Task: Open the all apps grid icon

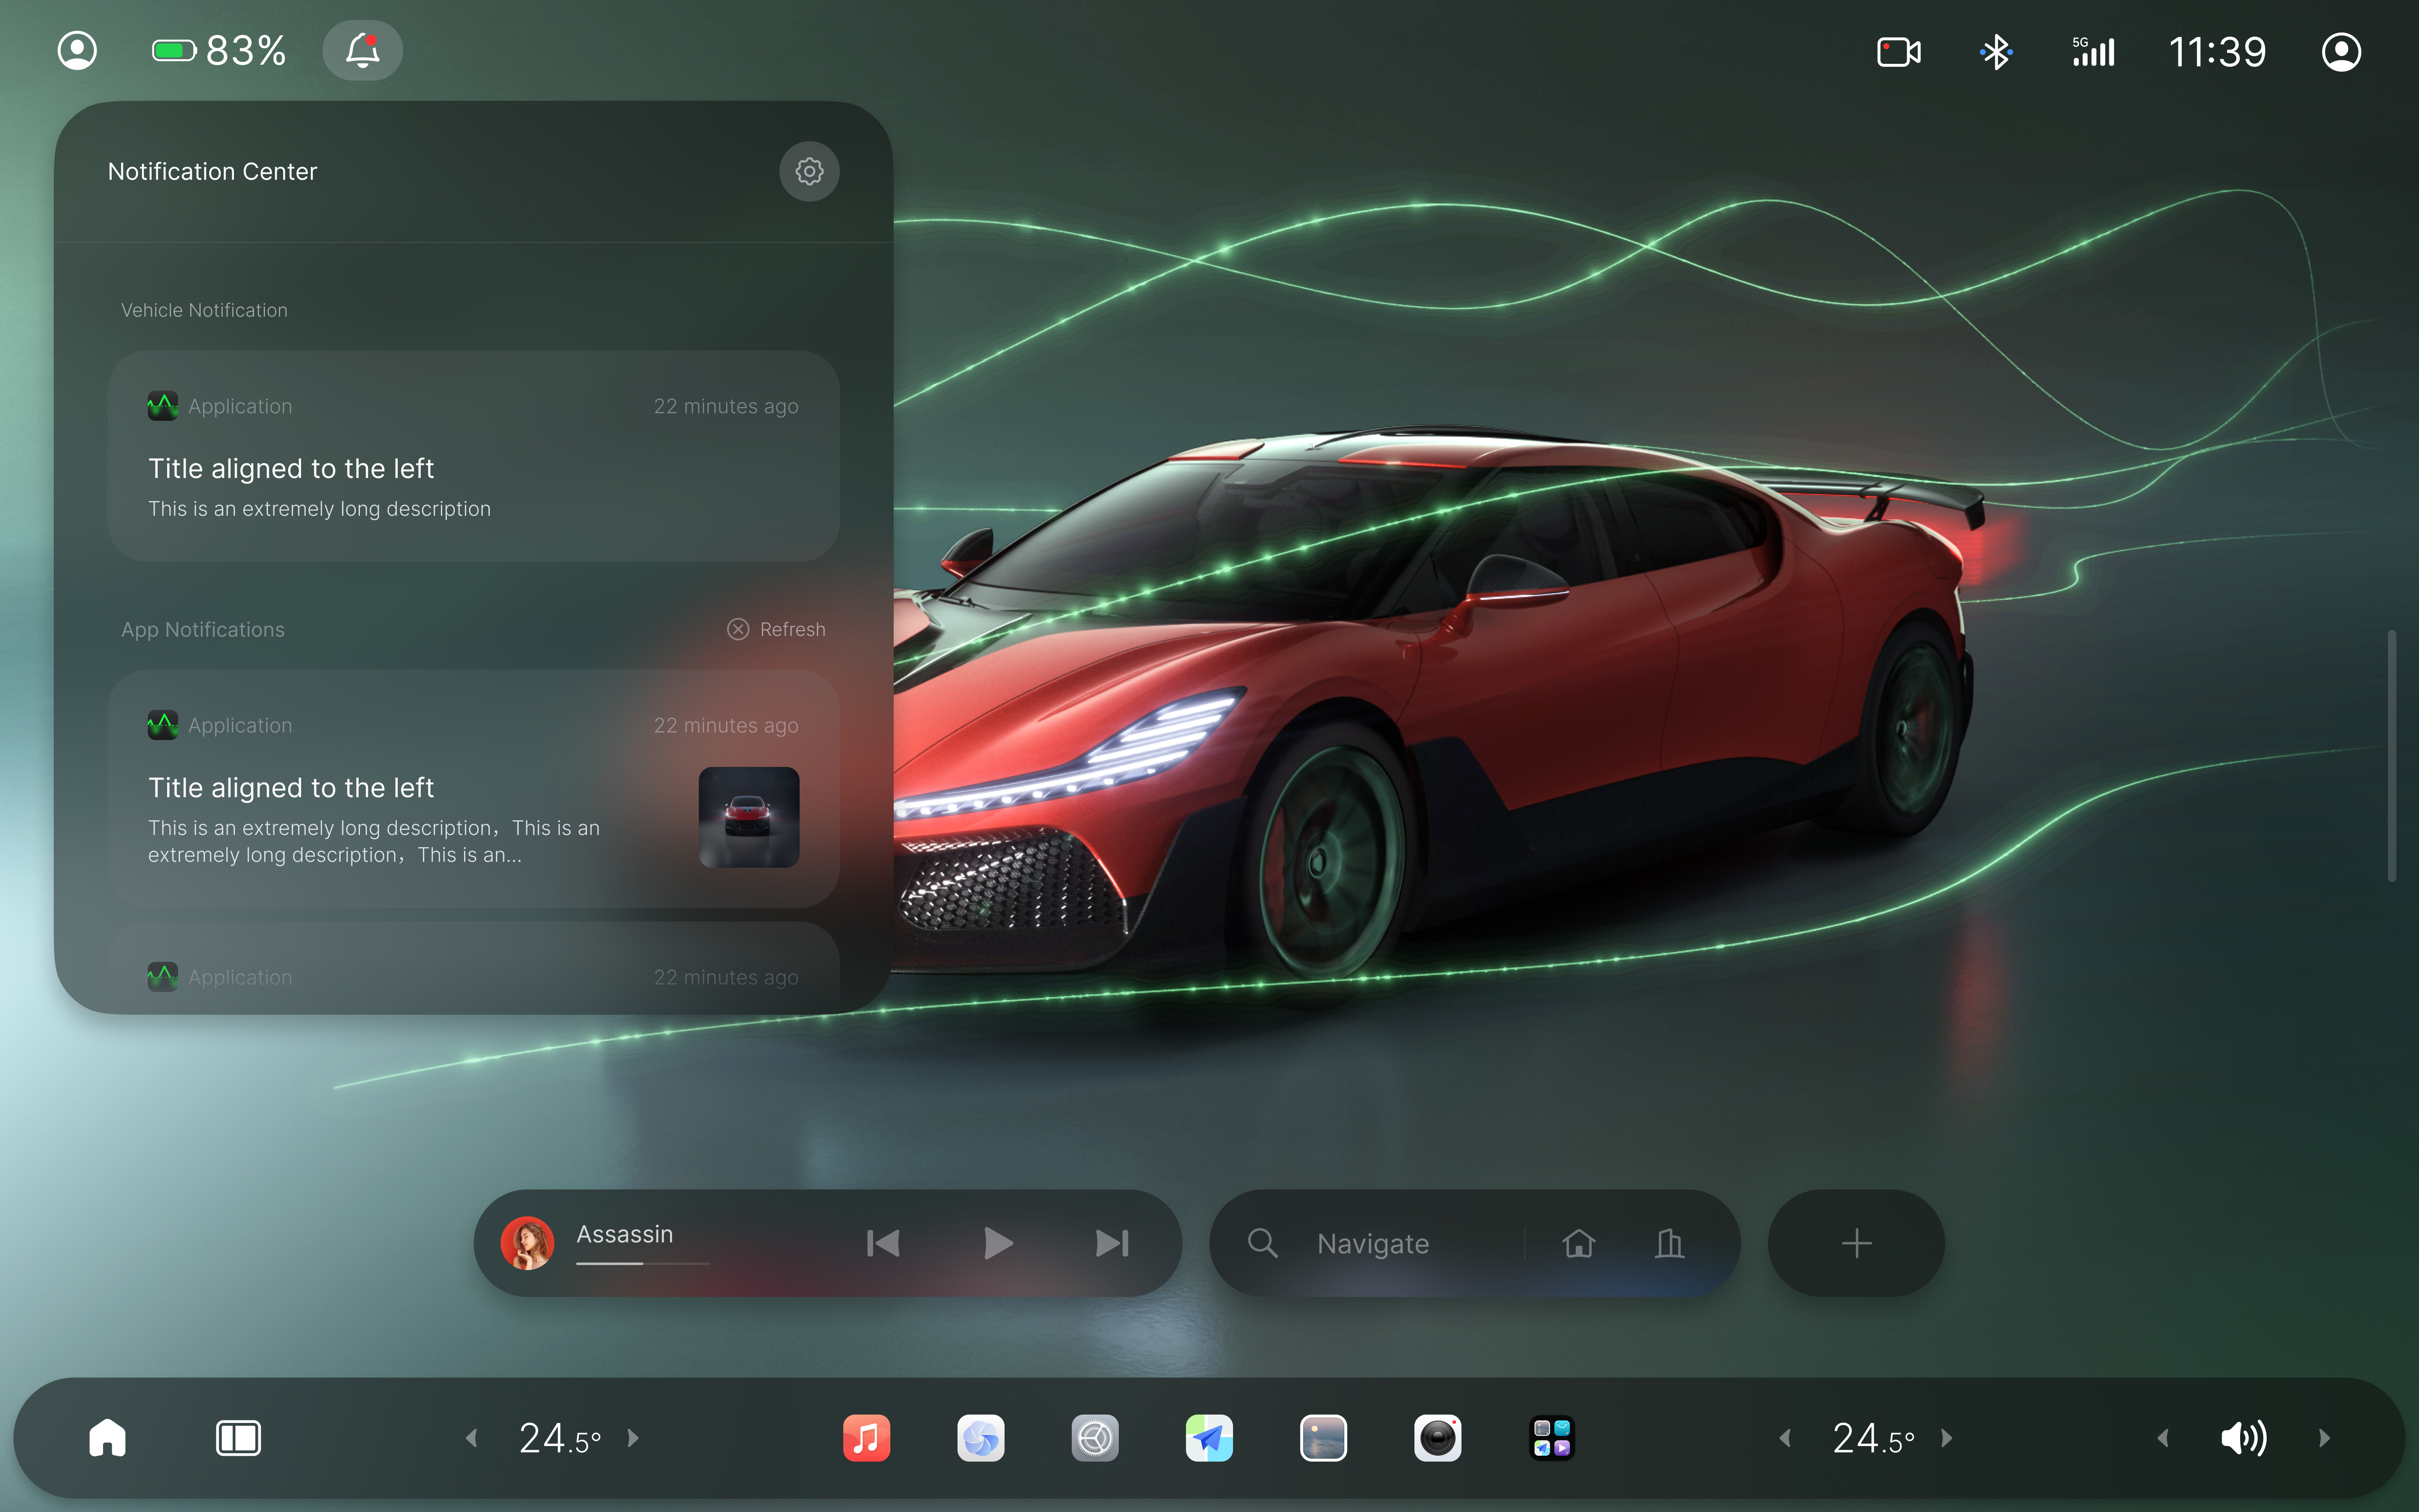Action: coord(1552,1438)
